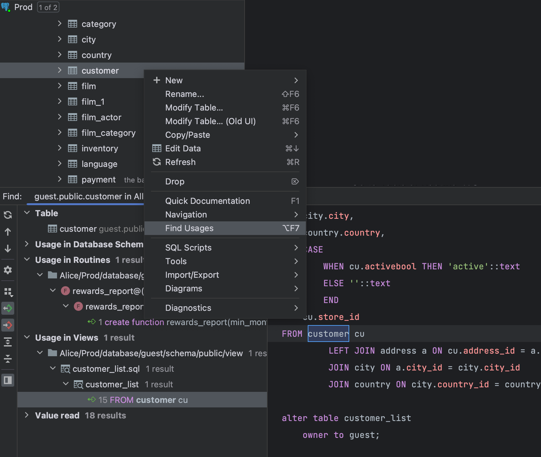Go to next occurrence with the down arrow
Screen dimensions: 541x457
(8, 249)
